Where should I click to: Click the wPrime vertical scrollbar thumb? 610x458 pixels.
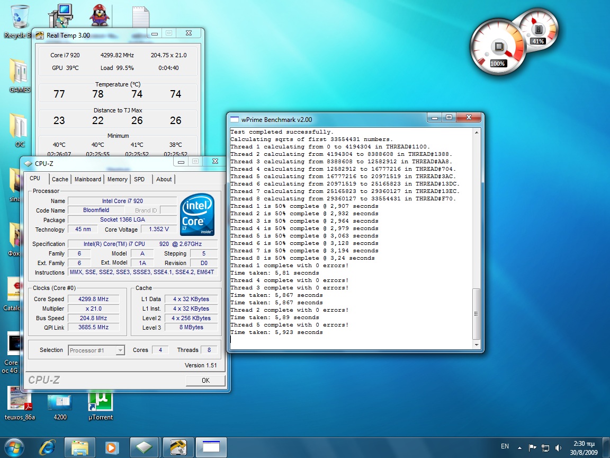477,314
